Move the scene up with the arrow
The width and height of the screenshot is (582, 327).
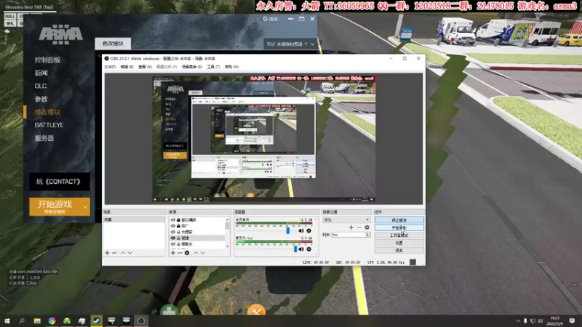123,253
